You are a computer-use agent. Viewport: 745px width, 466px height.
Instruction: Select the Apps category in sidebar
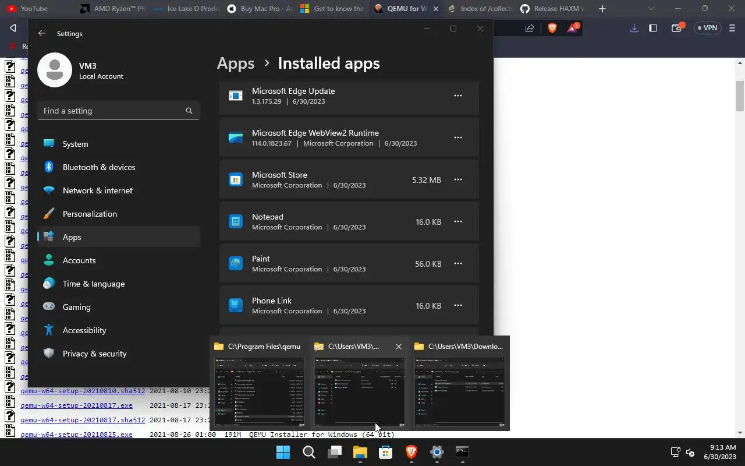click(119, 237)
